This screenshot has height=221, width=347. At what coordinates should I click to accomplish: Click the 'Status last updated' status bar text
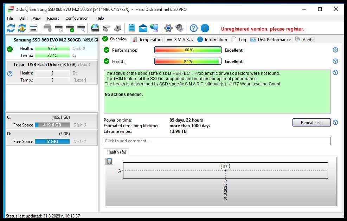[43, 216]
